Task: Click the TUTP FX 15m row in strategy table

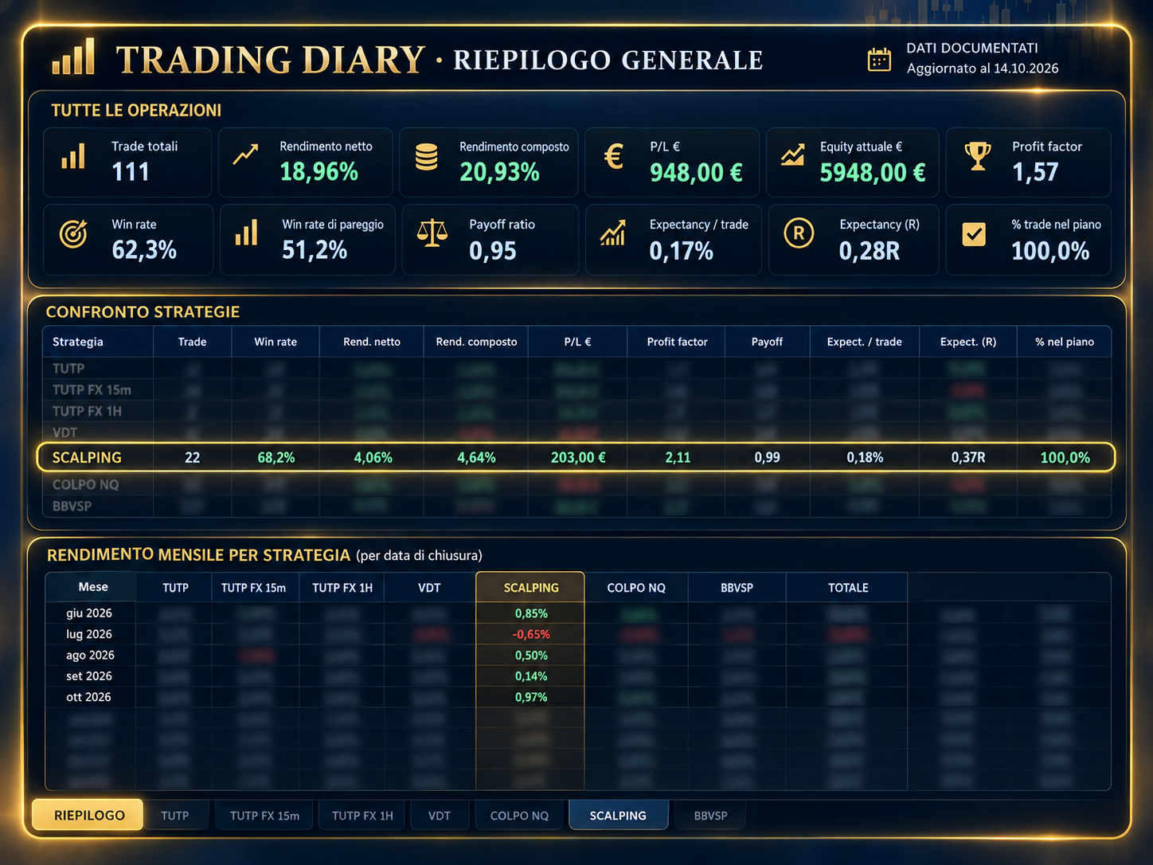Action: tap(576, 389)
